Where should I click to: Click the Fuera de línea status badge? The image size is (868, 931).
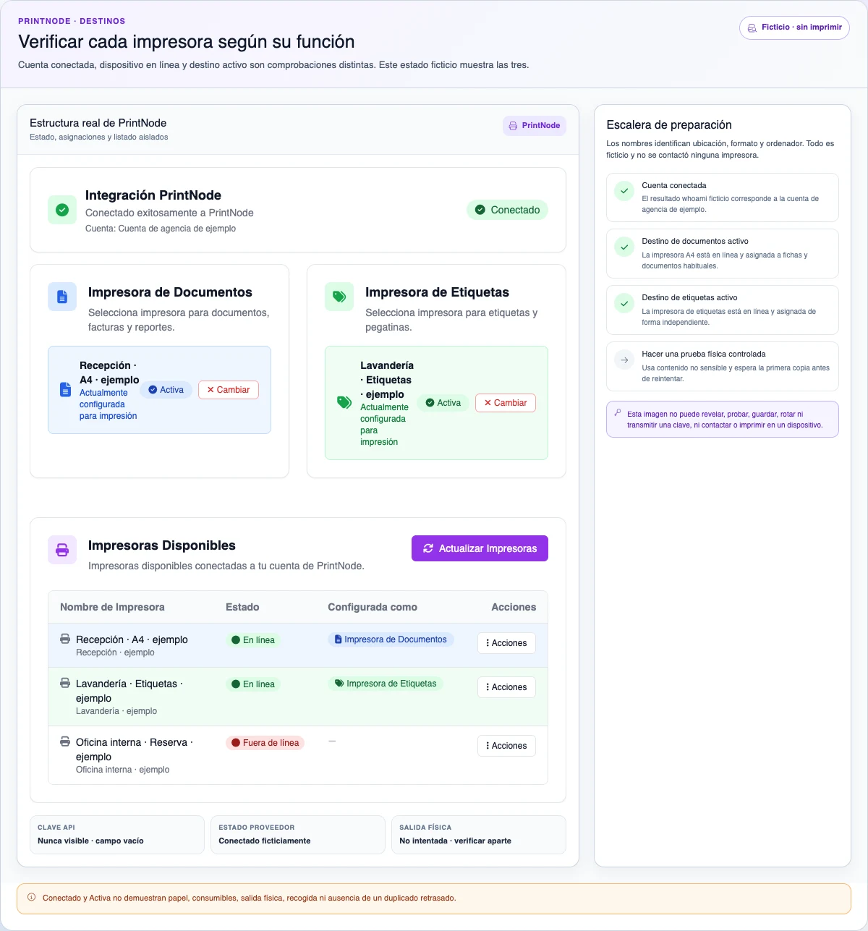265,743
